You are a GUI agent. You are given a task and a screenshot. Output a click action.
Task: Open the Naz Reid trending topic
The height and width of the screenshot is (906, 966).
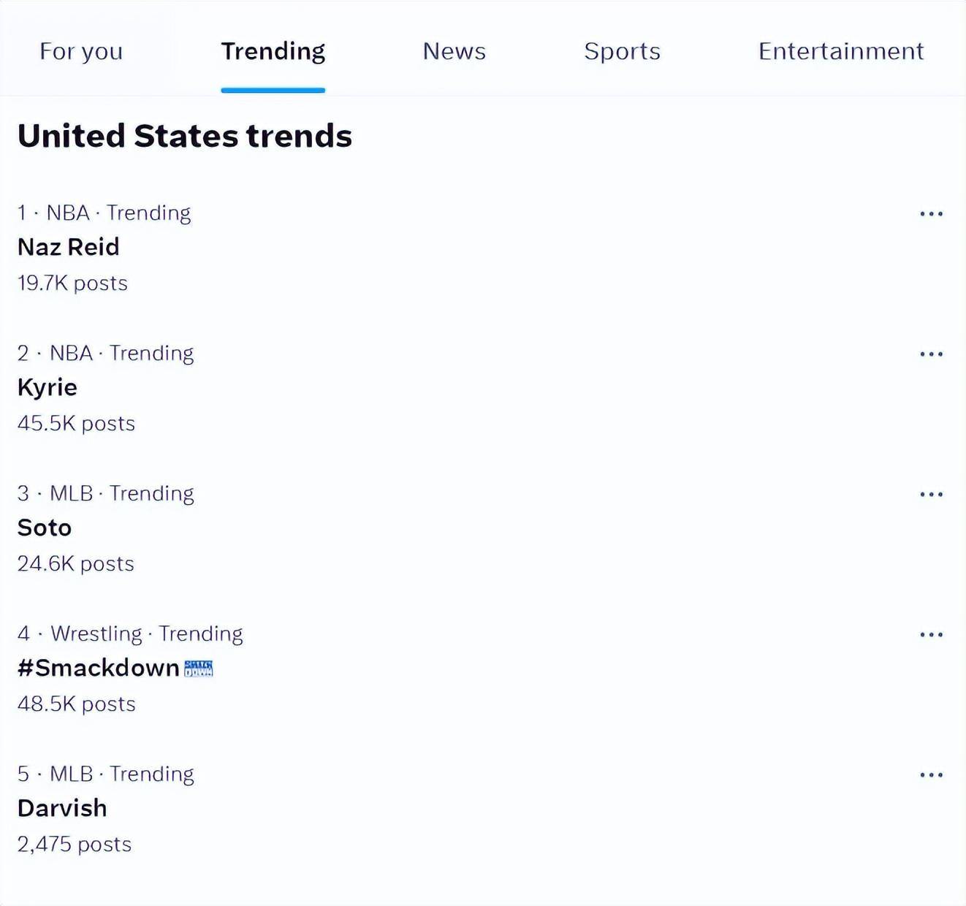point(69,247)
